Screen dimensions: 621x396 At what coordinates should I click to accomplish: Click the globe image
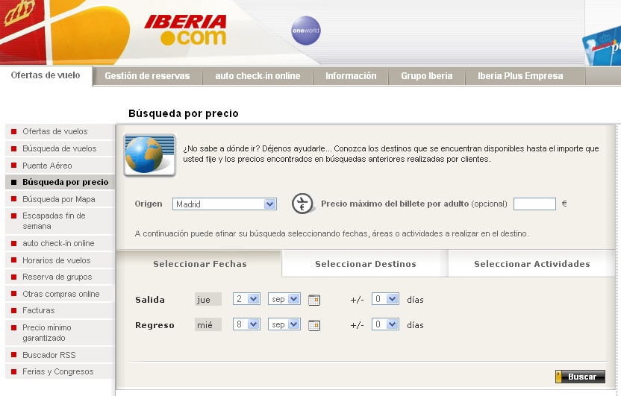pyautogui.click(x=150, y=155)
